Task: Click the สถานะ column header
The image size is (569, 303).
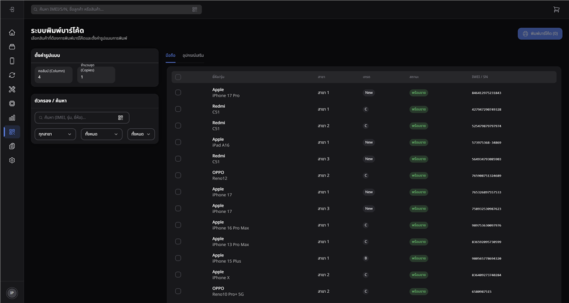Action: [415, 77]
